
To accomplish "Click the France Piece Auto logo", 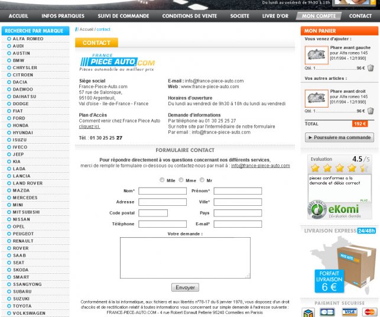I will [117, 63].
